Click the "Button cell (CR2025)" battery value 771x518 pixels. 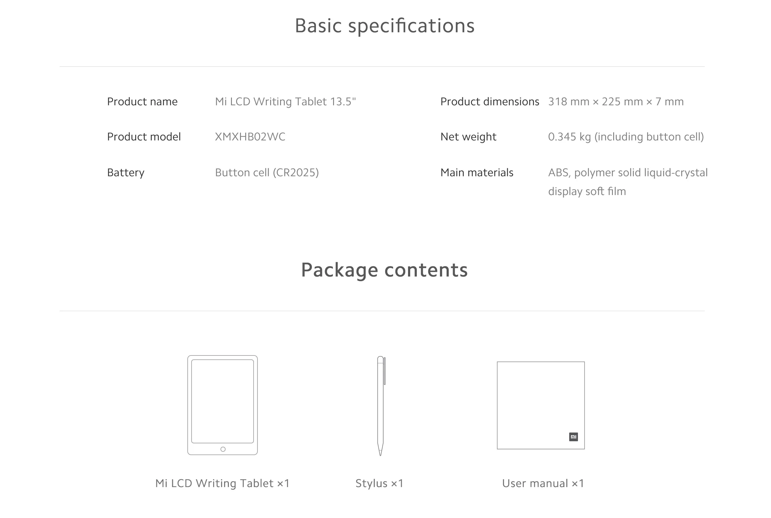click(267, 172)
